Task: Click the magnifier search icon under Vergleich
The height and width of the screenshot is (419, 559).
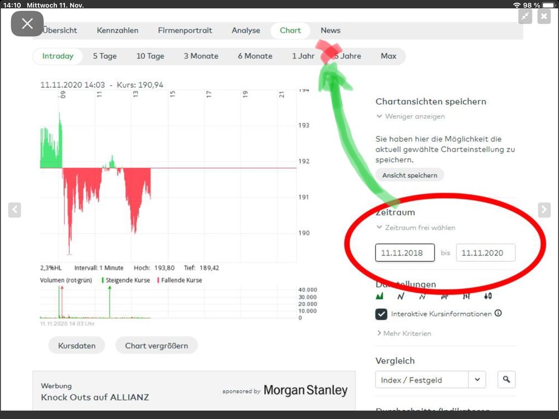Action: (506, 380)
